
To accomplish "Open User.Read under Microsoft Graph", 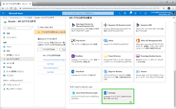I will pos(50,72).
